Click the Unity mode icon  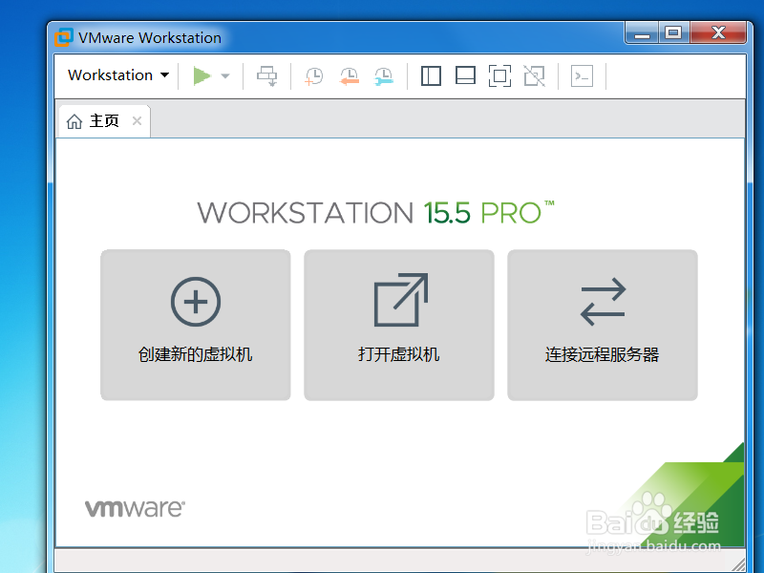535,76
